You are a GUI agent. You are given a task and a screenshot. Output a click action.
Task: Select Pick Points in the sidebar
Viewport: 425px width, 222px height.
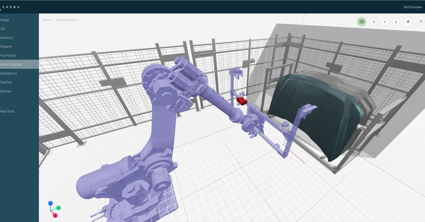click(x=7, y=55)
